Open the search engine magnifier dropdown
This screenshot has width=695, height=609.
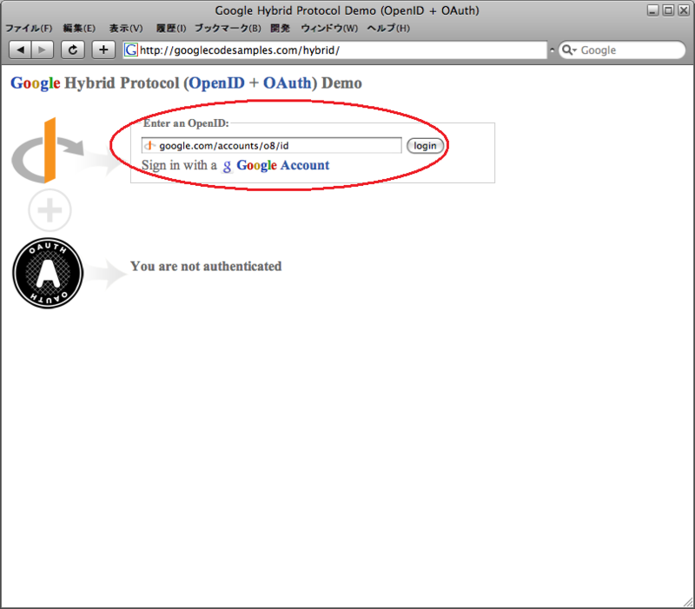pos(569,50)
